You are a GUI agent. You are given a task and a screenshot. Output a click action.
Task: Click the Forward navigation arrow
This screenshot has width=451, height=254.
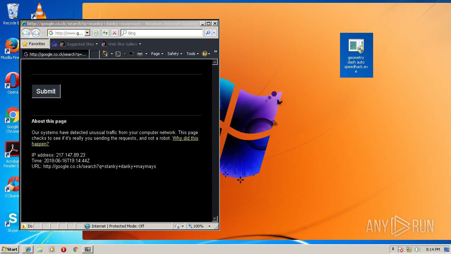(36, 33)
